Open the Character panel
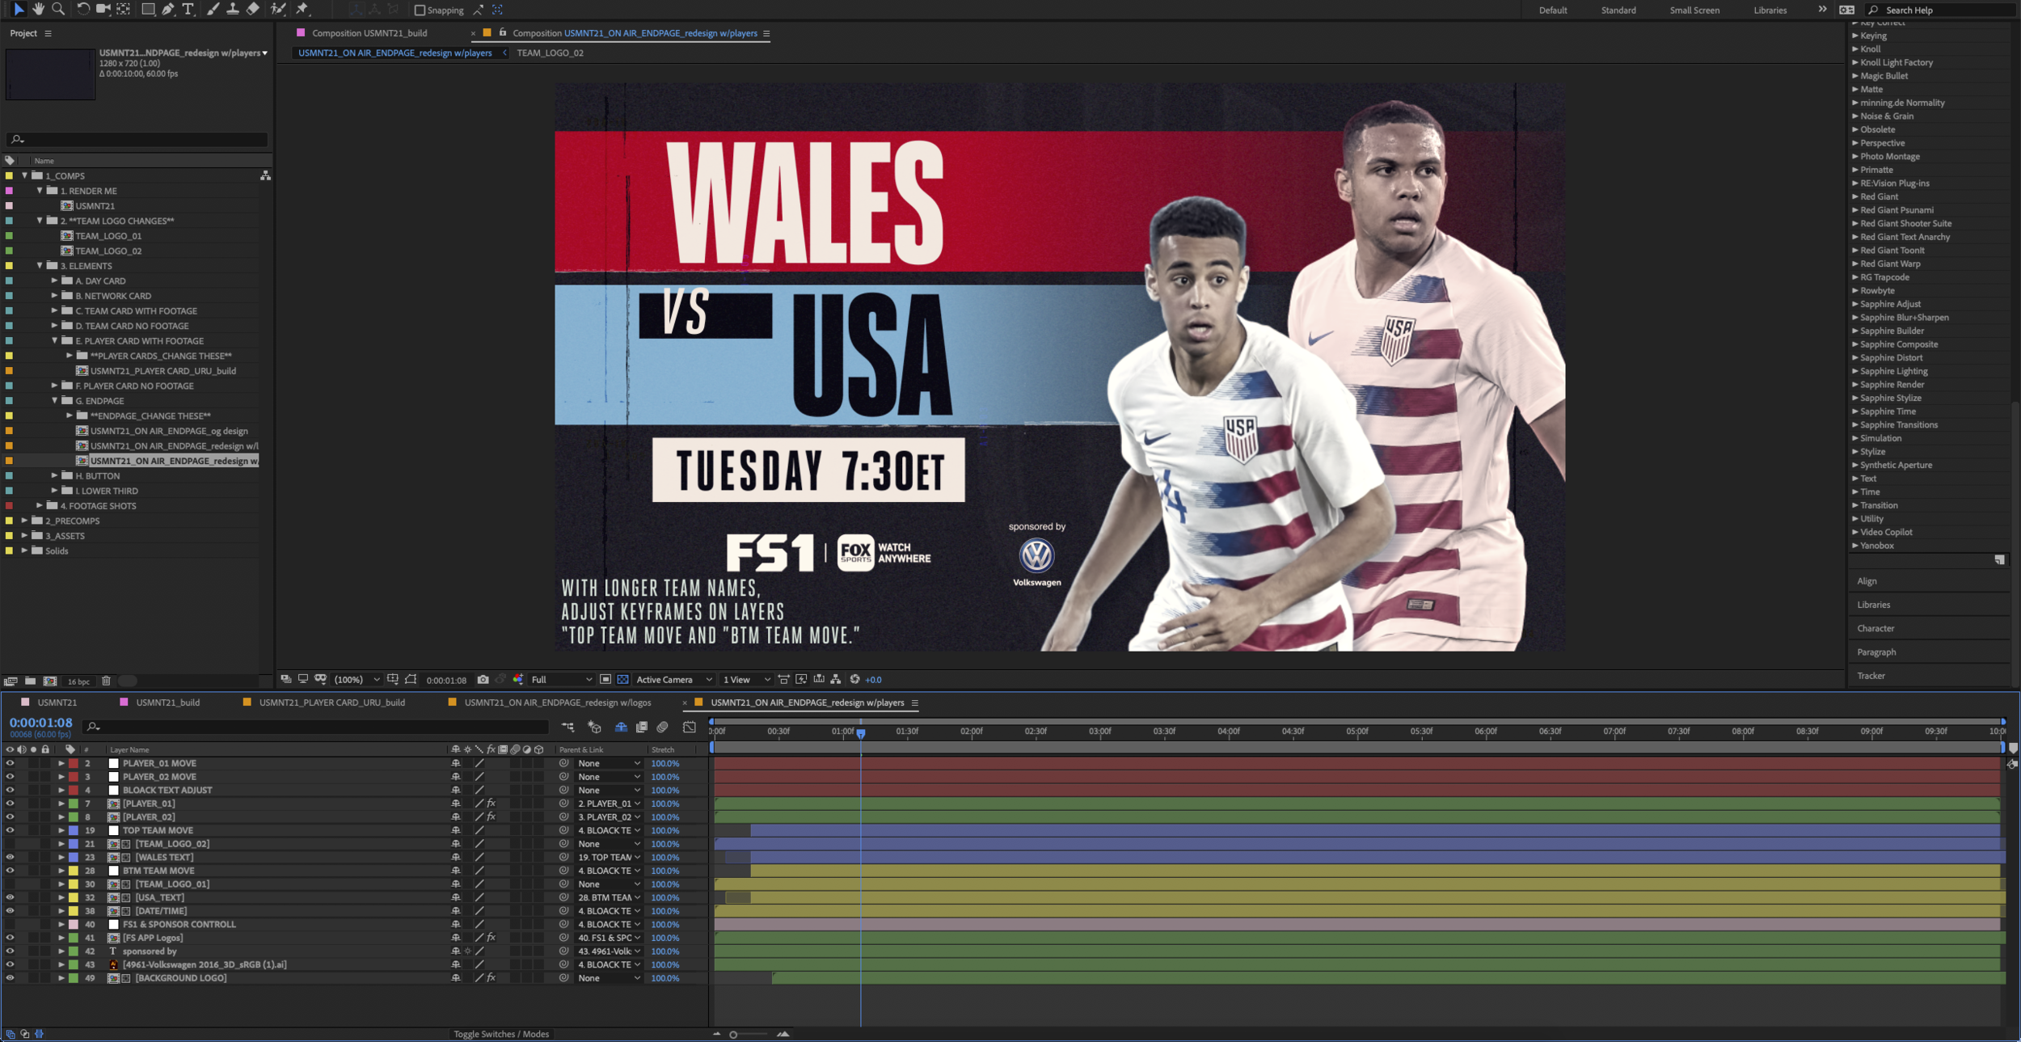Image resolution: width=2021 pixels, height=1042 pixels. tap(1875, 628)
